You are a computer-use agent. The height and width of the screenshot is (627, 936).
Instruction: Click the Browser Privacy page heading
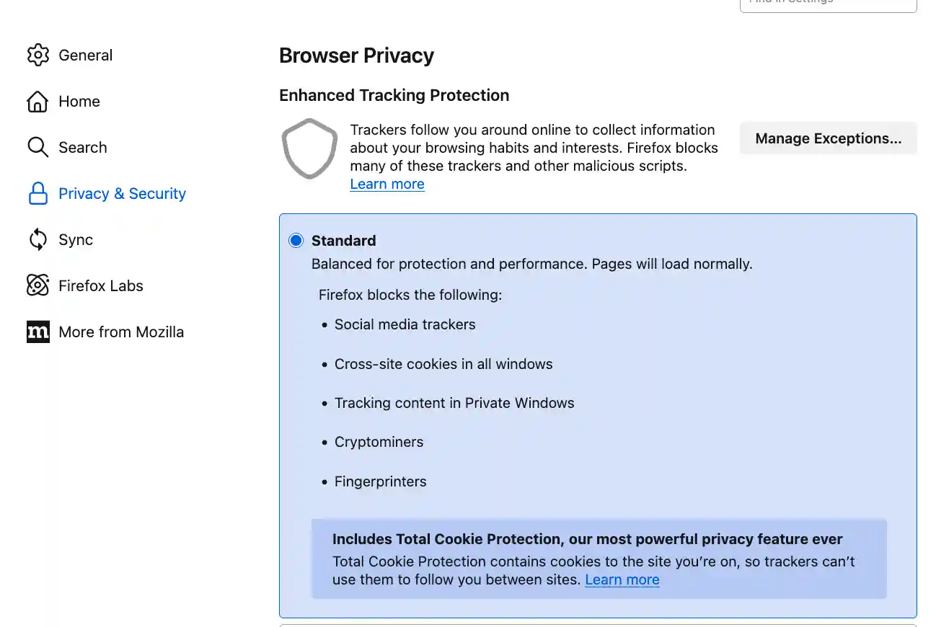(x=356, y=55)
